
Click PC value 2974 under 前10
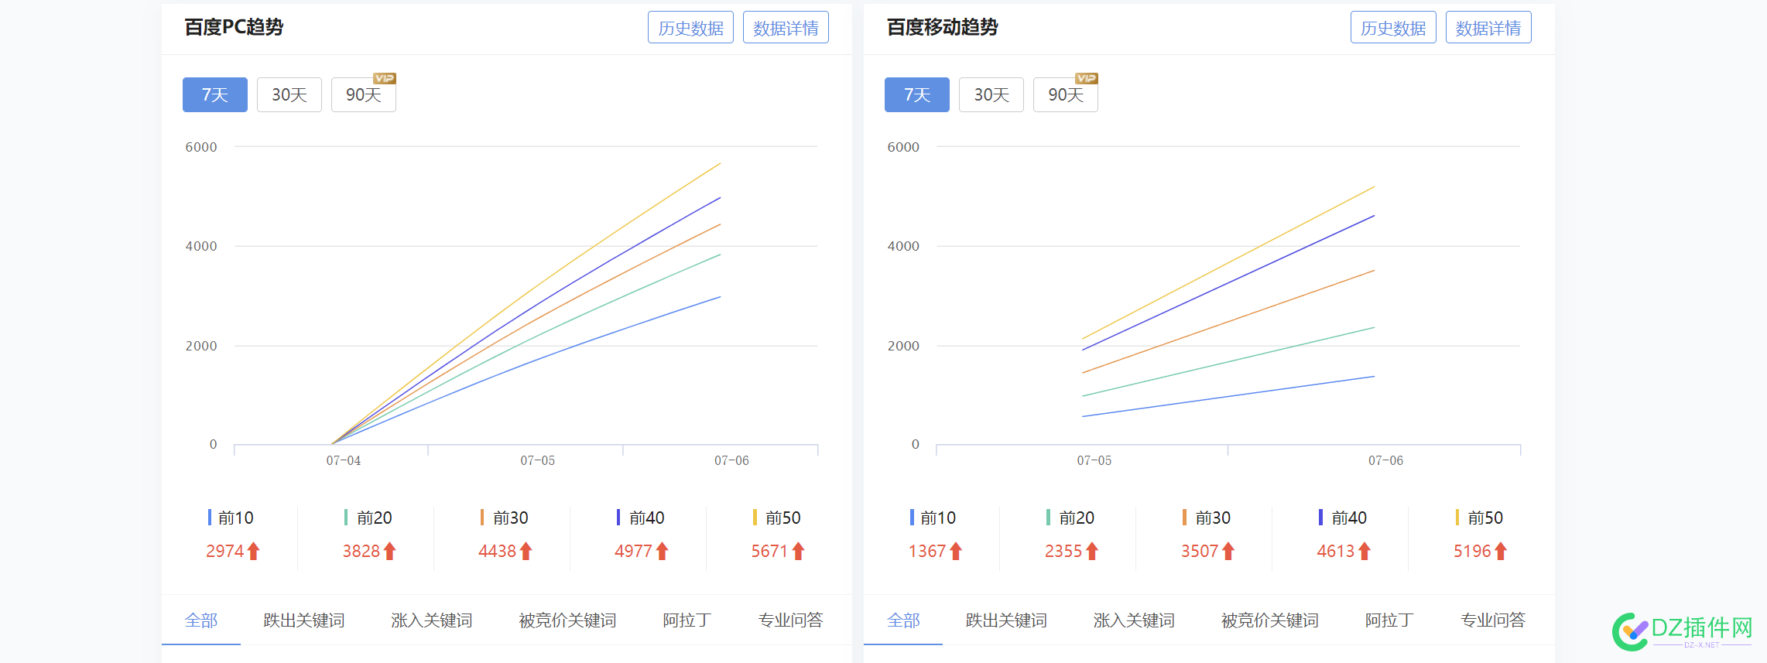click(224, 551)
